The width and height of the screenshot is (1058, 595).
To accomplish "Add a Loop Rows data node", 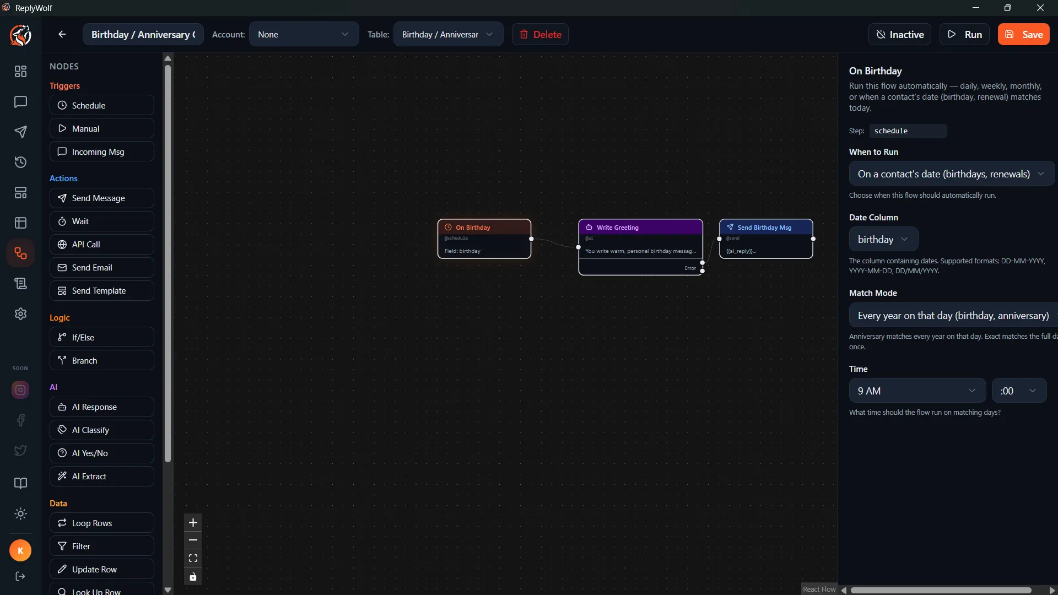I will coord(101,523).
